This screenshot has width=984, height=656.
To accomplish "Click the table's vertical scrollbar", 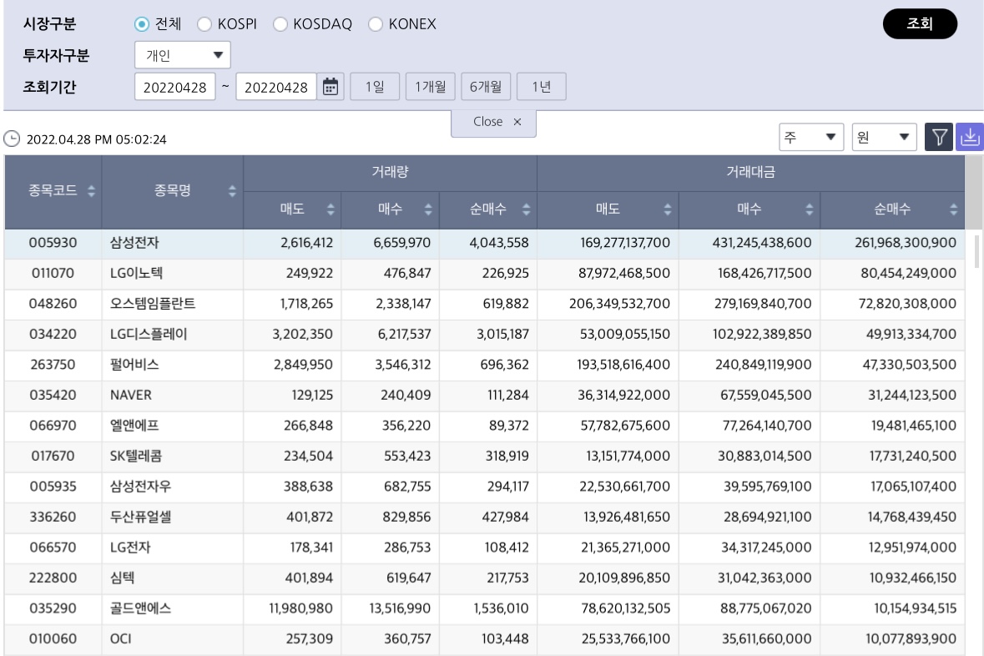I will coord(977,250).
